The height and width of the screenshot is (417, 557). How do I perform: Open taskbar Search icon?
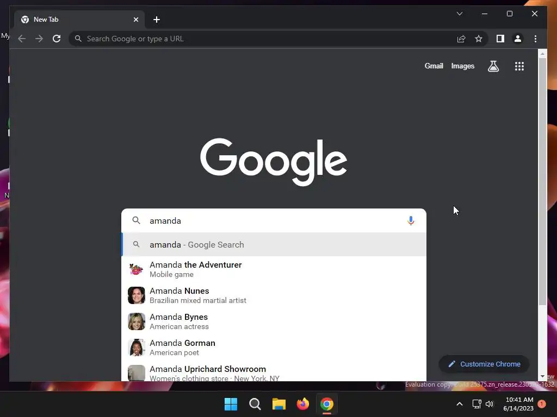255,404
